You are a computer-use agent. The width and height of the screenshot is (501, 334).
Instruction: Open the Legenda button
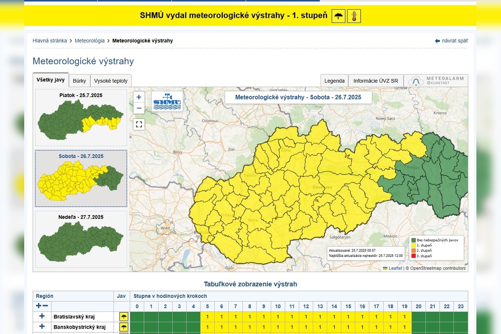tap(334, 81)
